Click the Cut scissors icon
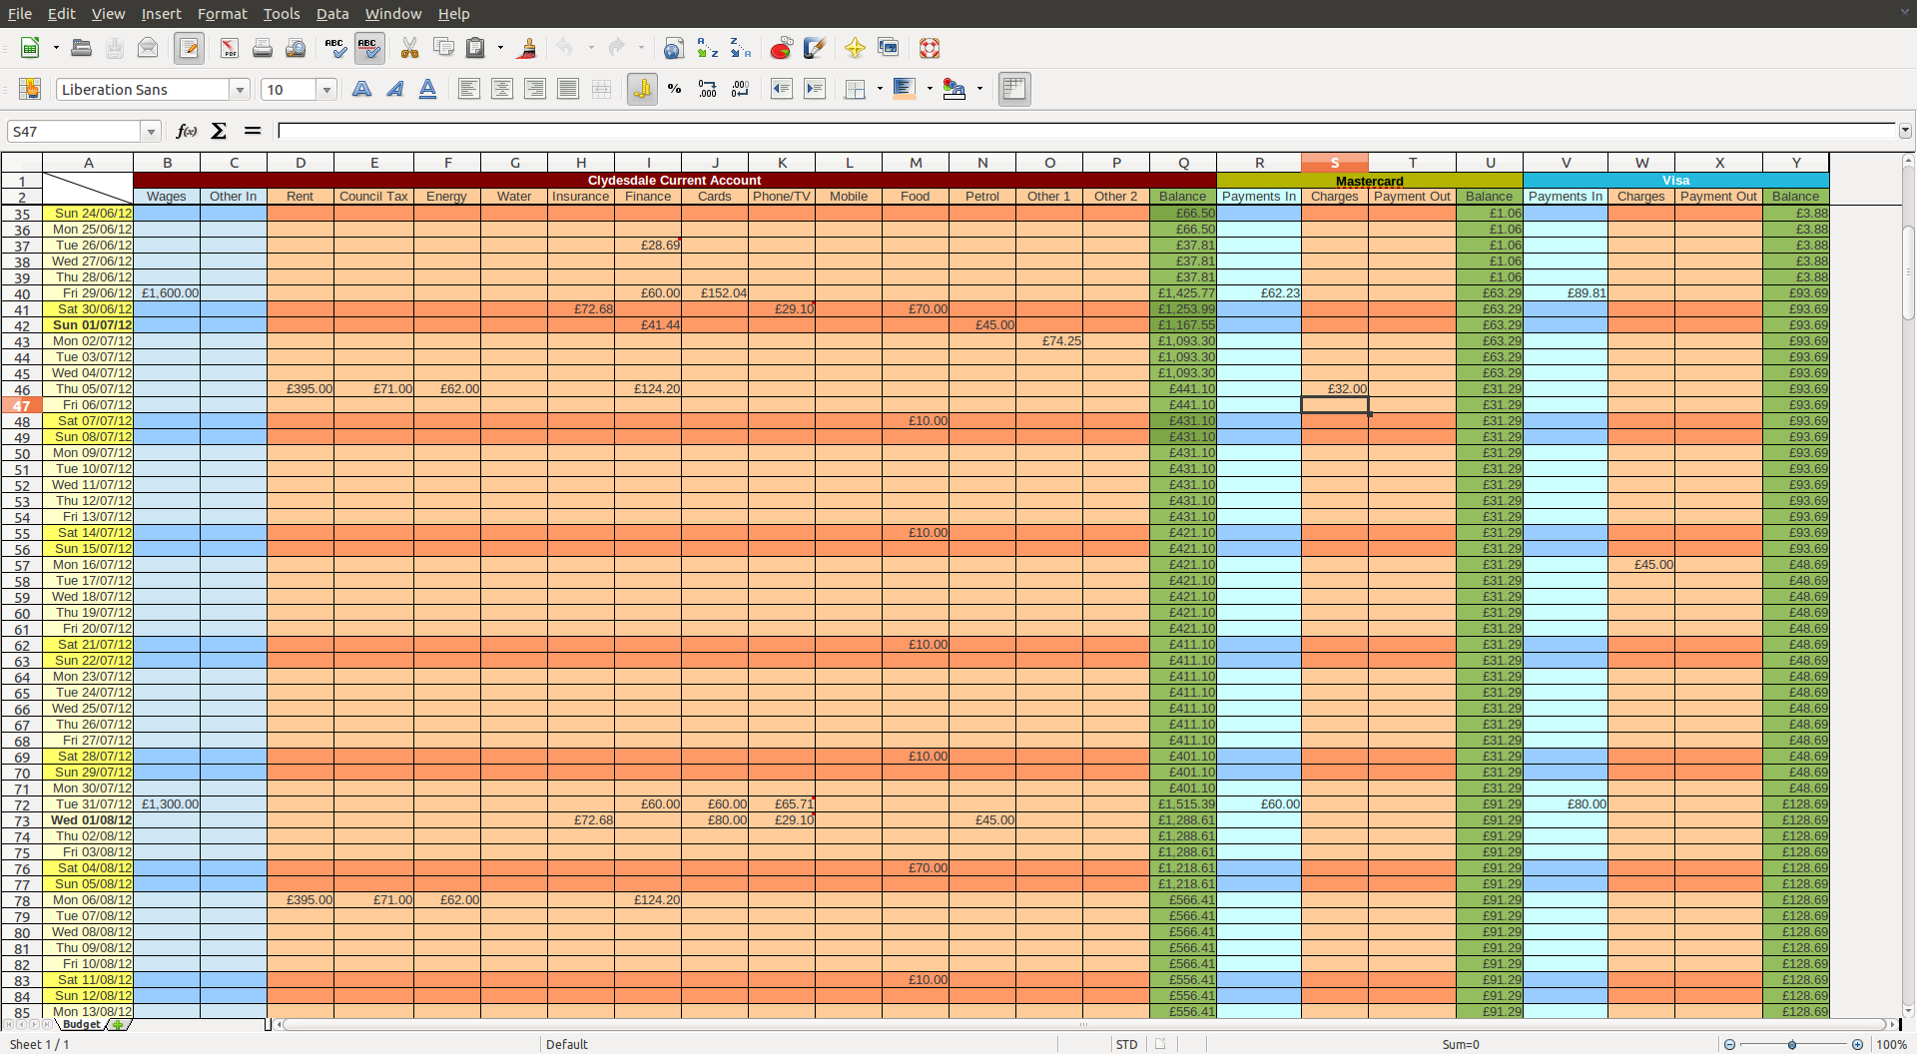This screenshot has width=1917, height=1054. (x=410, y=48)
